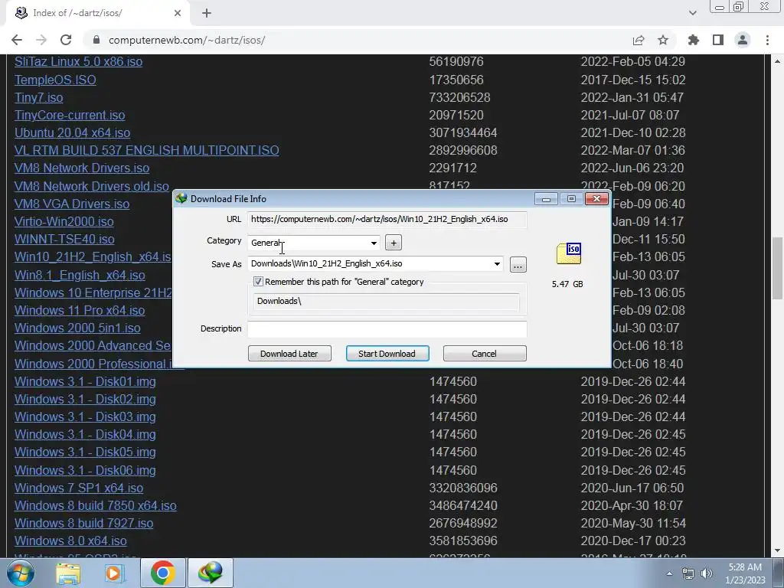This screenshot has height=588, width=784.
Task: Switch to Chrome on the taskbar
Action: click(x=162, y=573)
